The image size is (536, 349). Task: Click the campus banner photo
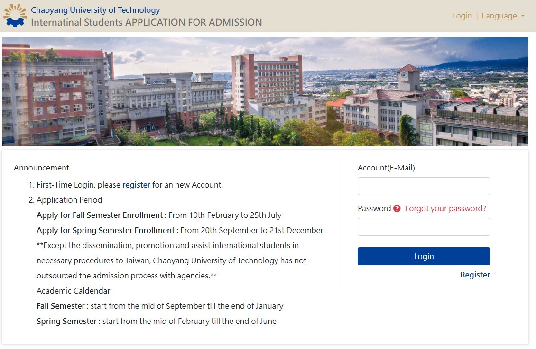265,91
